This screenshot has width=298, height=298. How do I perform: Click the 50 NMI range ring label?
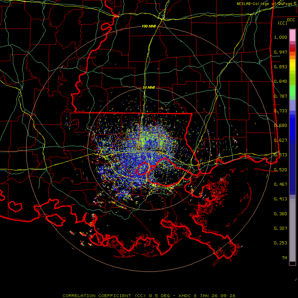point(149,87)
